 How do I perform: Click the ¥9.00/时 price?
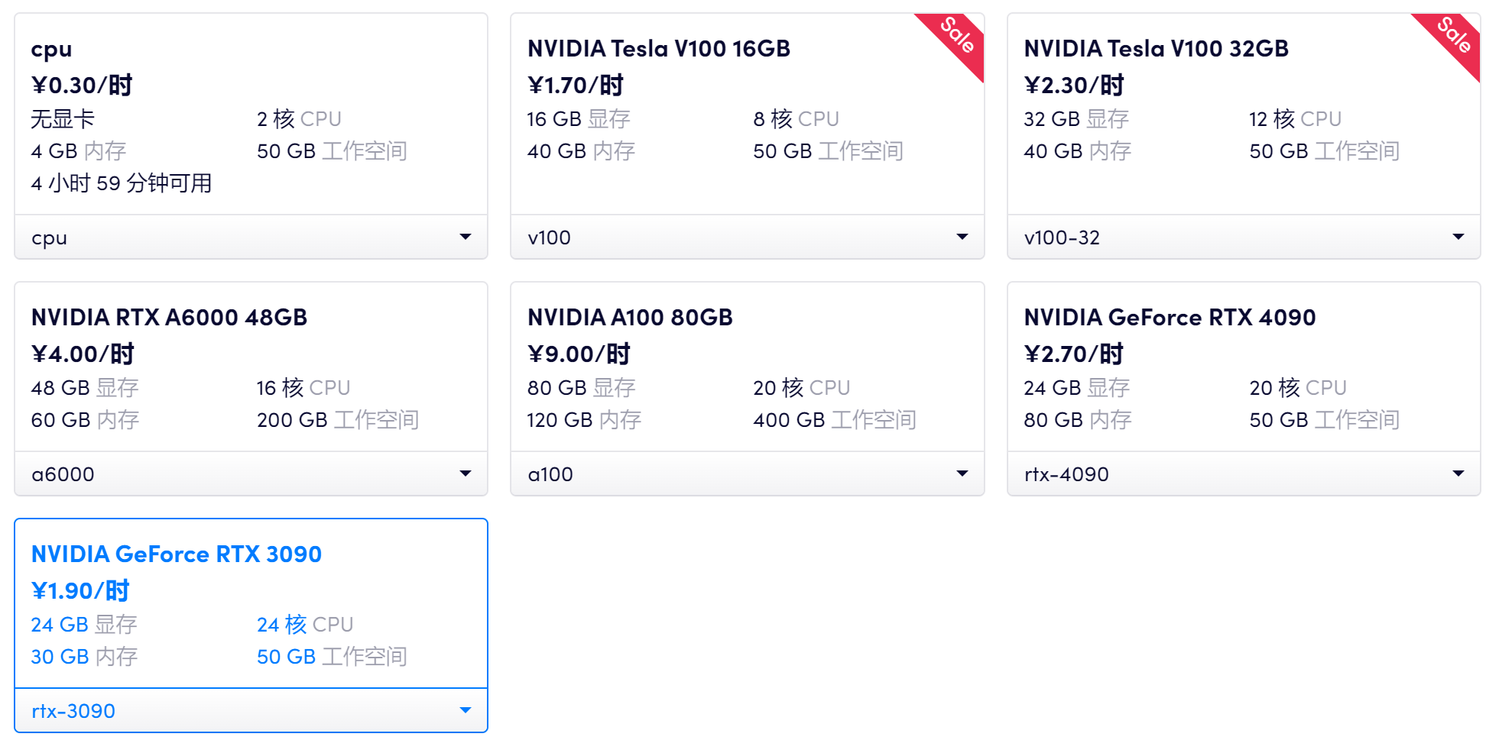pyautogui.click(x=579, y=354)
